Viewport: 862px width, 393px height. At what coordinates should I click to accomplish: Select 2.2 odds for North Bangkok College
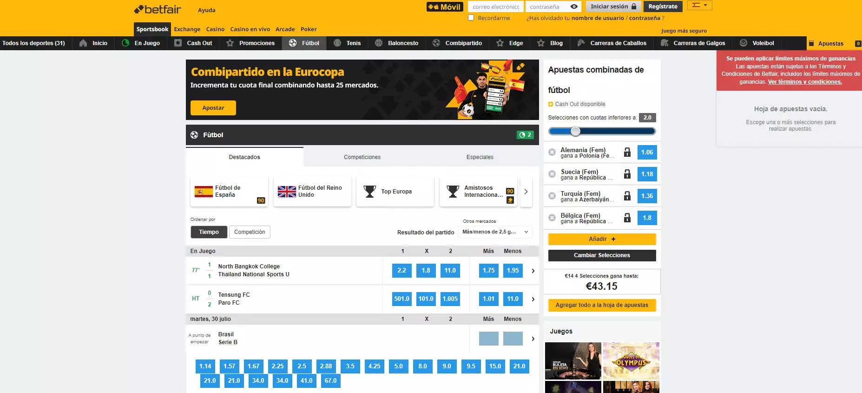[402, 271]
